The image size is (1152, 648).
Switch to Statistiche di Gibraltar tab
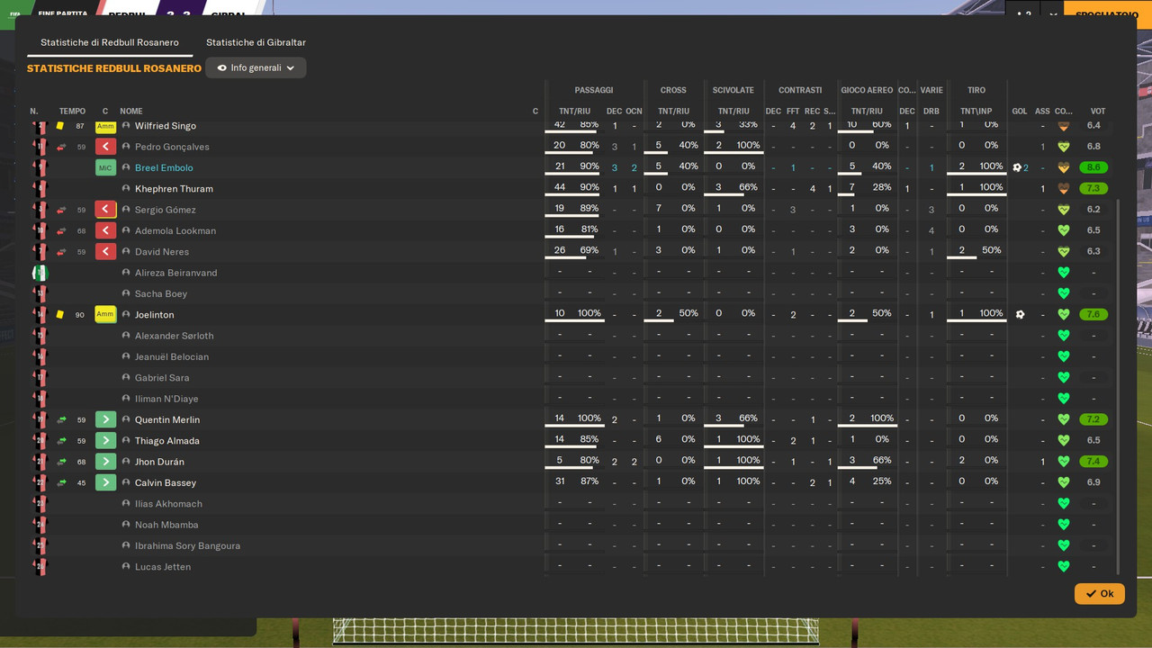coord(256,42)
